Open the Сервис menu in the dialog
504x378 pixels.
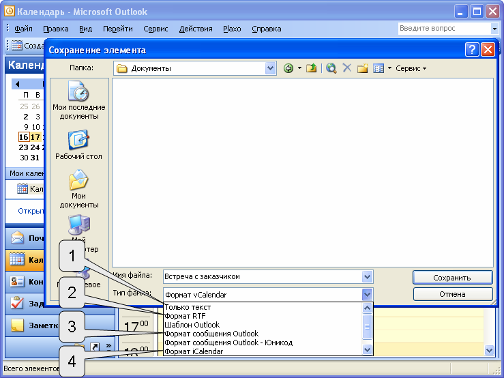pyautogui.click(x=411, y=68)
